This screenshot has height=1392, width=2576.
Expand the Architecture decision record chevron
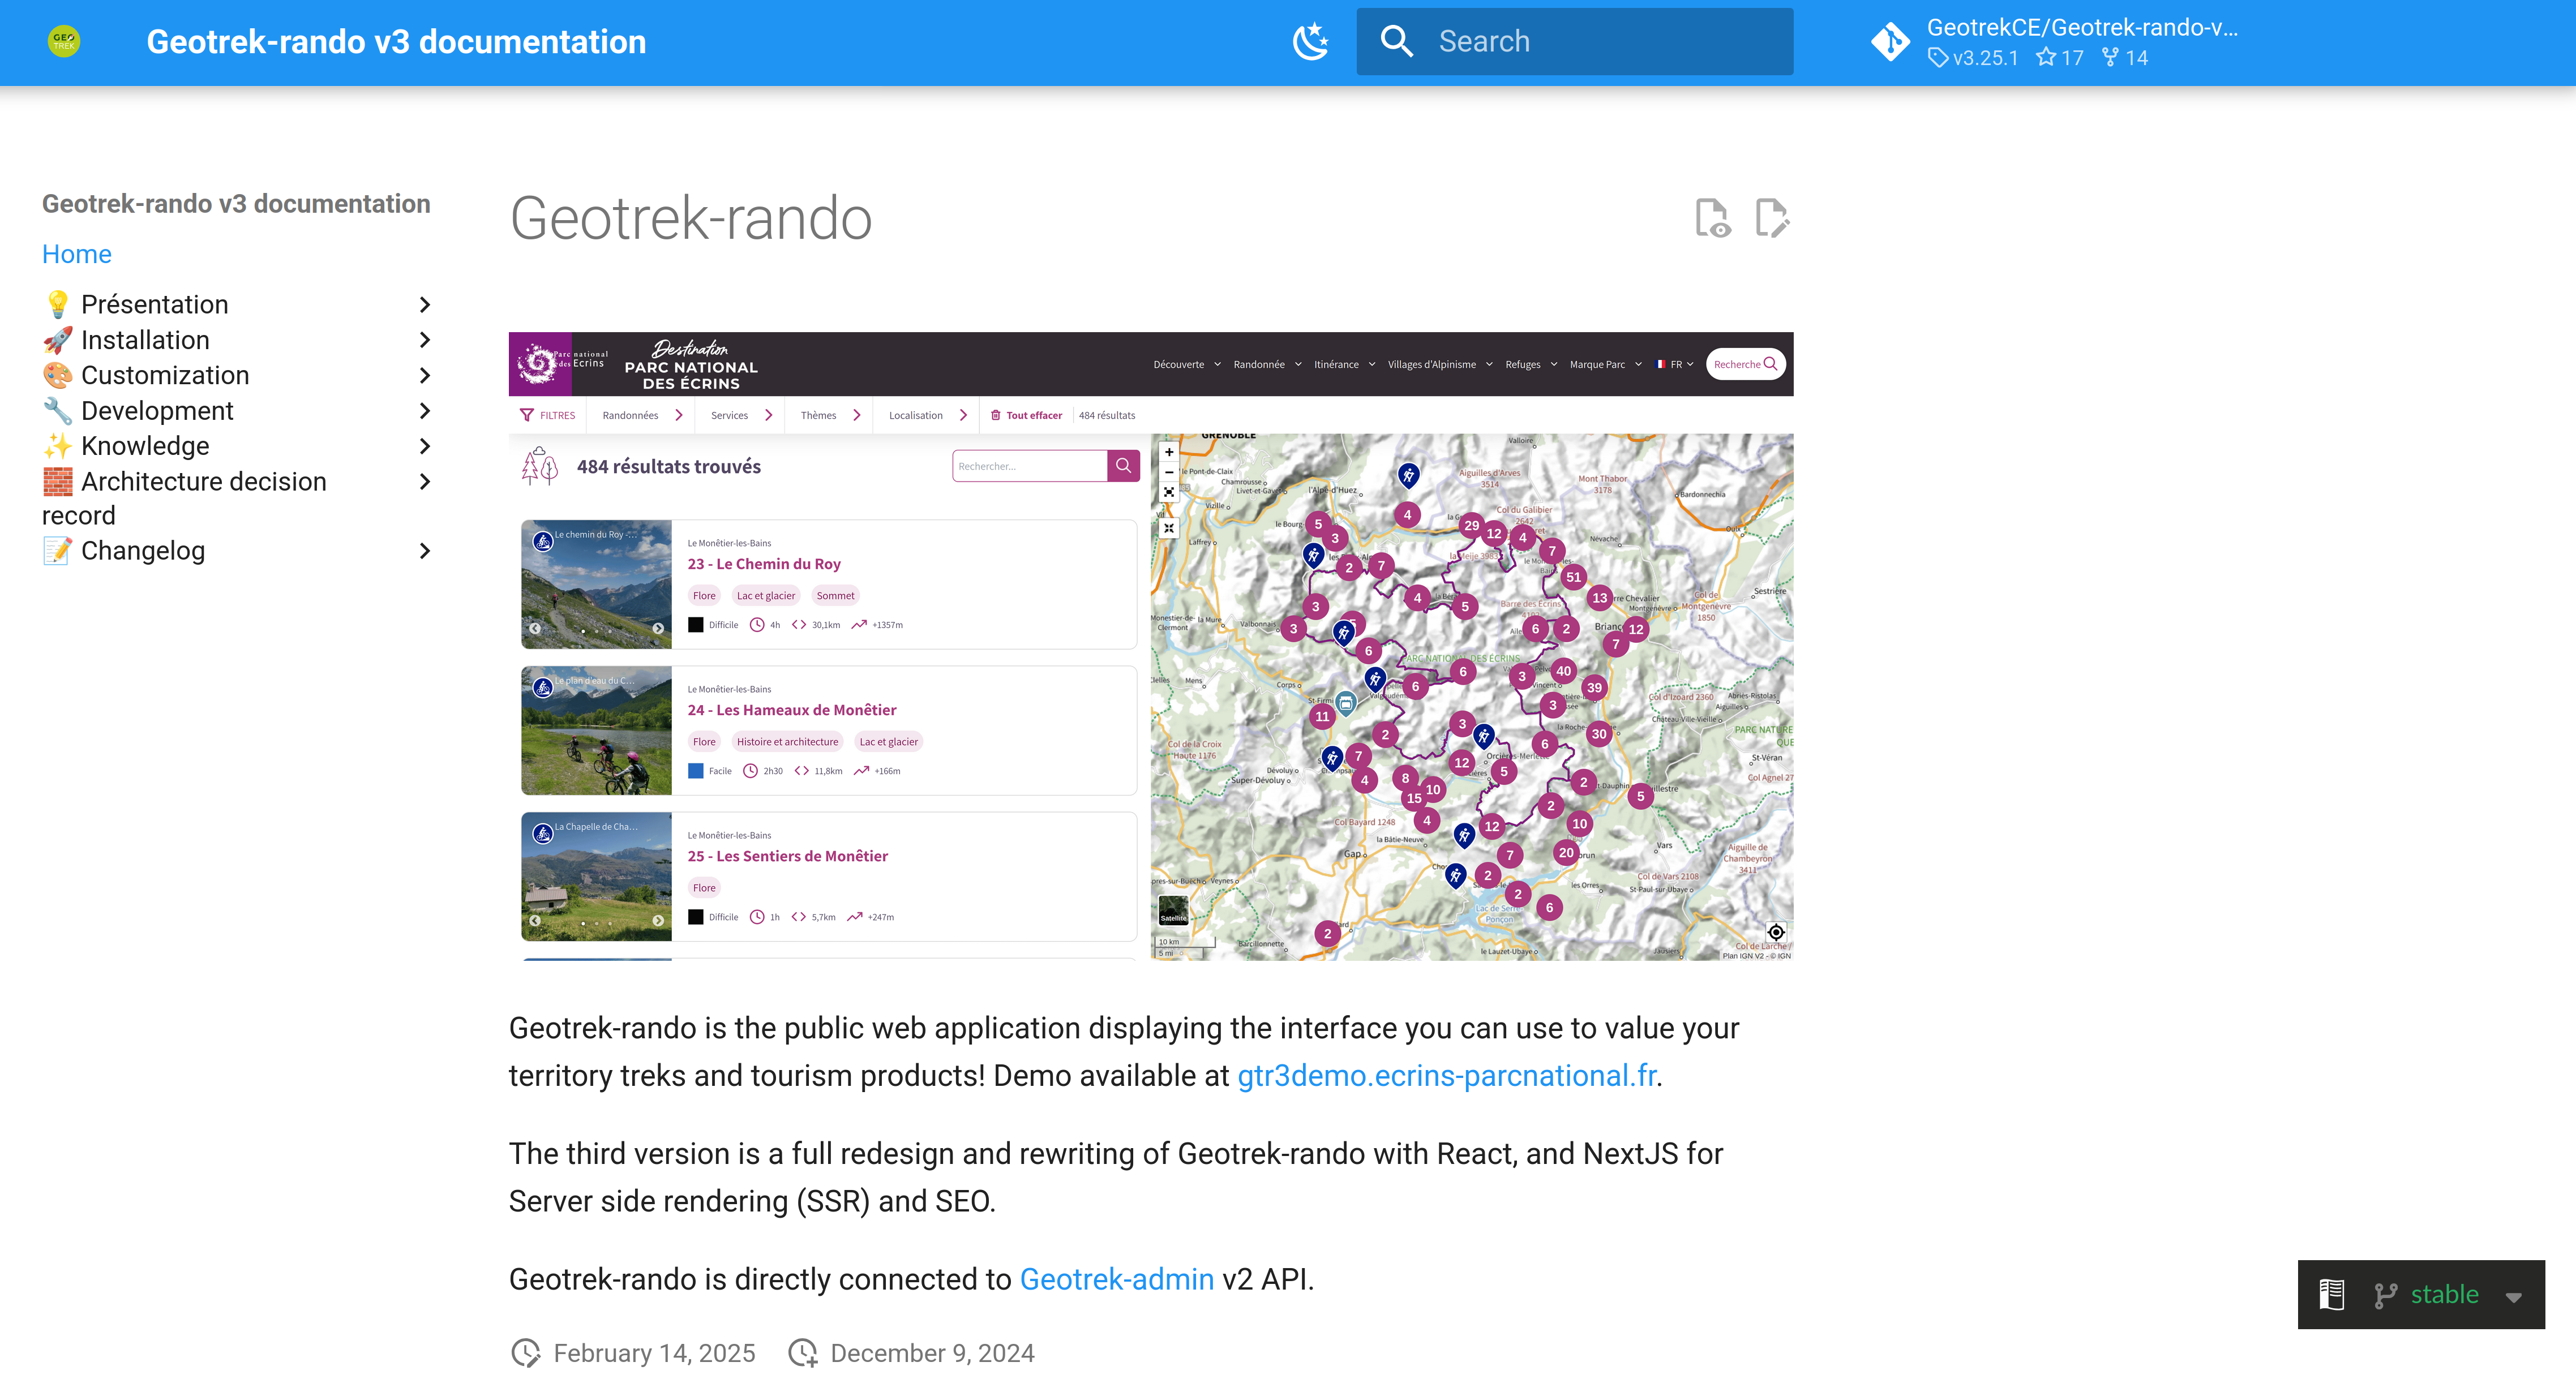424,482
